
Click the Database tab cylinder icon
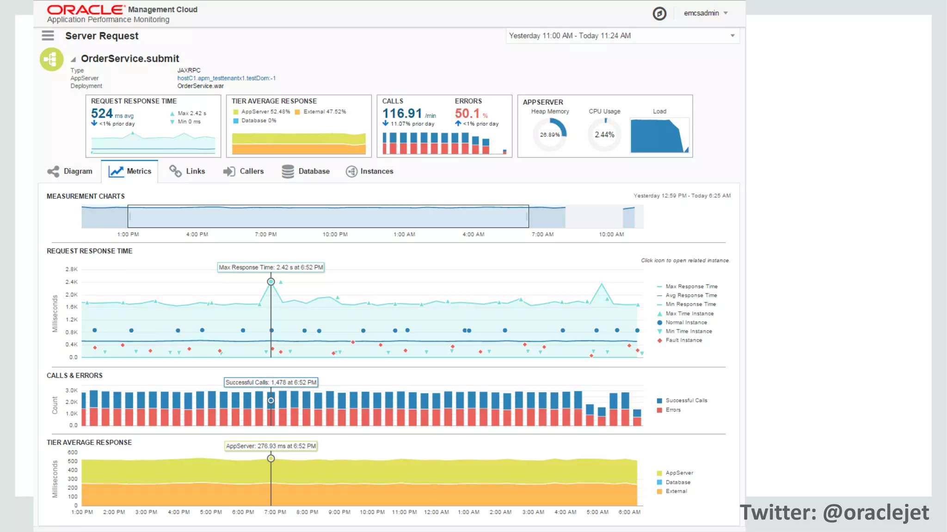[288, 171]
